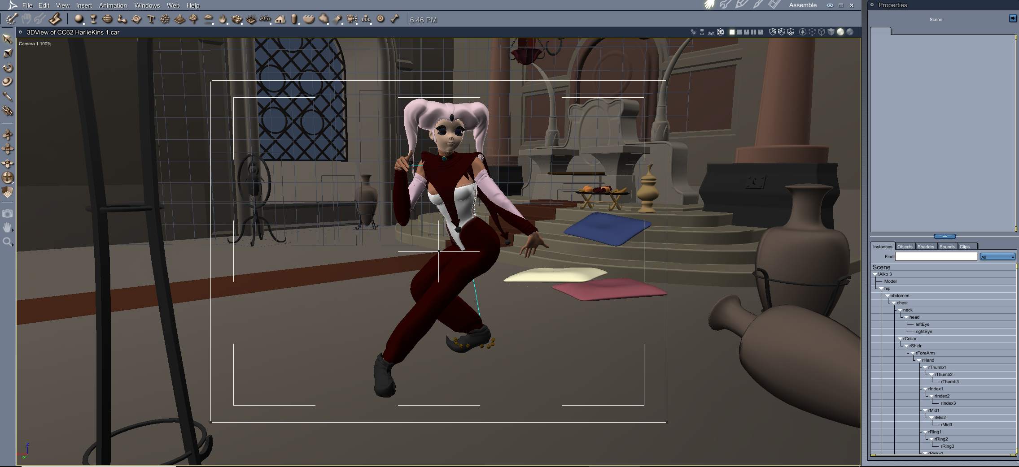Insert a camera into the scene
The width and height of the screenshot is (1019, 467).
coord(352,19)
